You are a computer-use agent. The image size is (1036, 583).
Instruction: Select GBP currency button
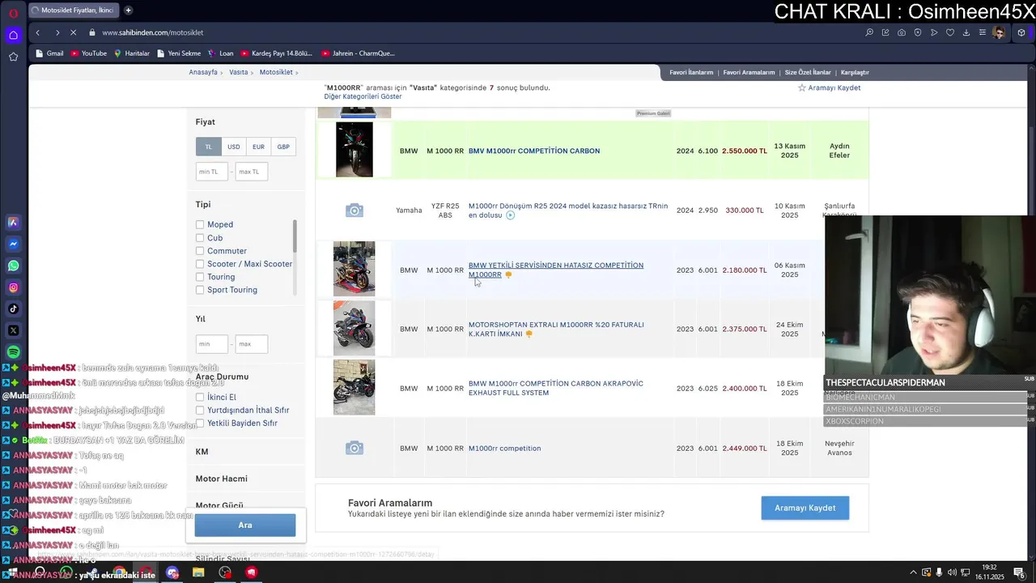[x=283, y=147]
